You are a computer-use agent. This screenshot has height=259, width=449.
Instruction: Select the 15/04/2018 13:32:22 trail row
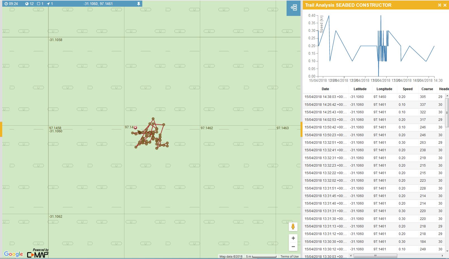point(373,173)
